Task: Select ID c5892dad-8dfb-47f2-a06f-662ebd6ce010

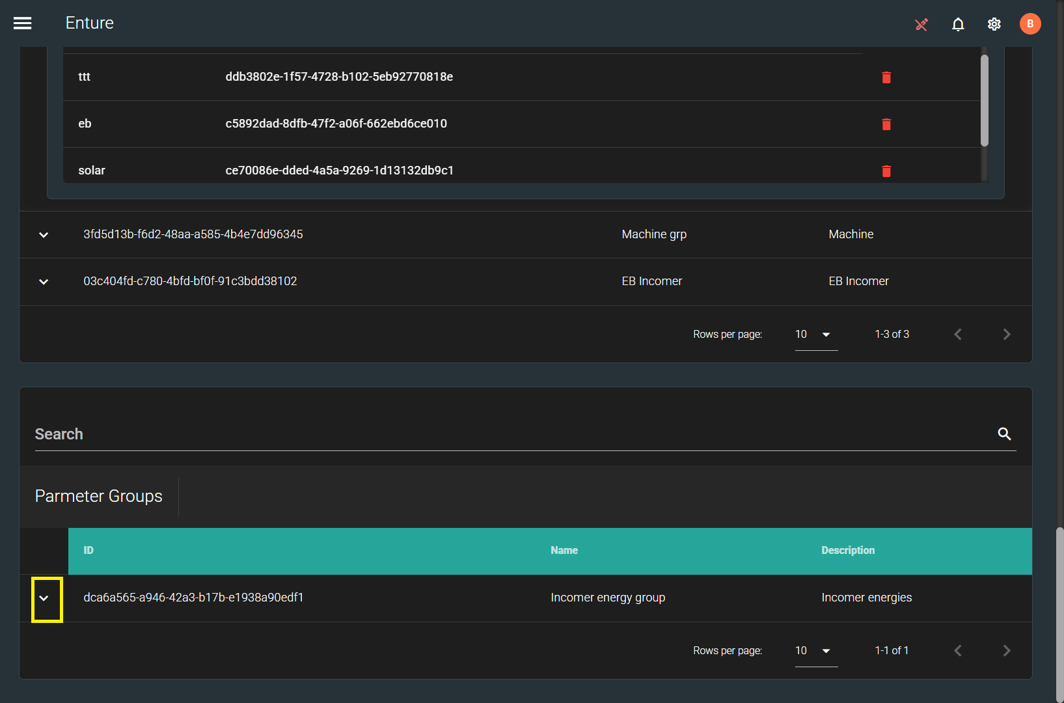Action: (x=336, y=124)
